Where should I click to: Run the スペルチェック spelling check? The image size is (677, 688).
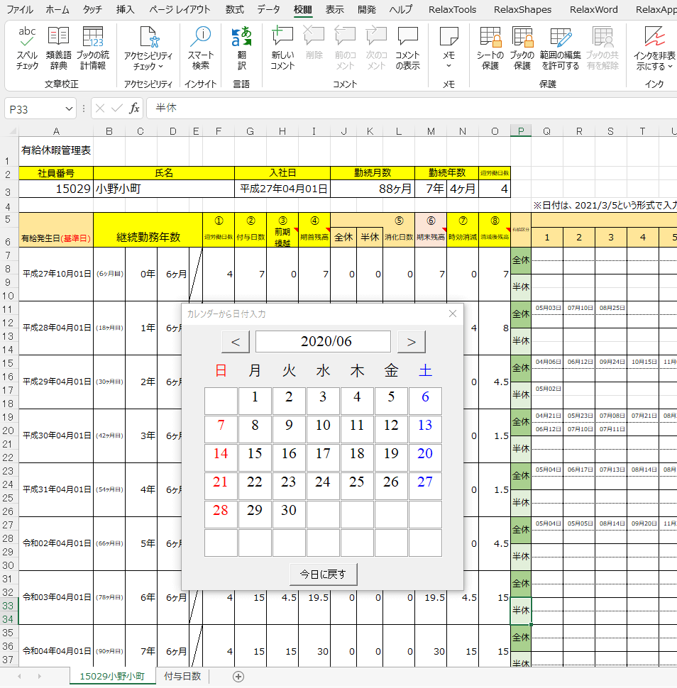pos(27,48)
